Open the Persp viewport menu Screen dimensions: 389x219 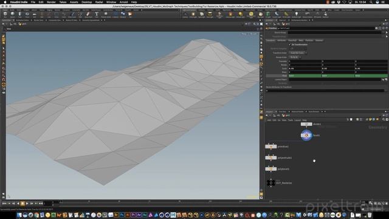(x=244, y=34)
